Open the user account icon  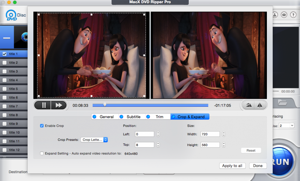(x=275, y=15)
